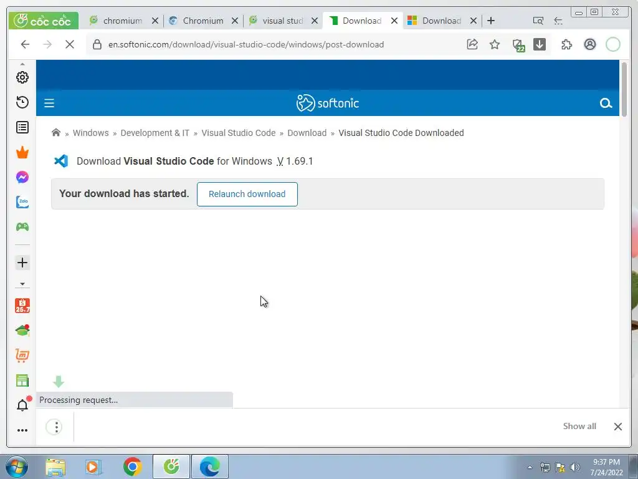Open the games controller sidebar icon
The width and height of the screenshot is (638, 479).
(22, 227)
